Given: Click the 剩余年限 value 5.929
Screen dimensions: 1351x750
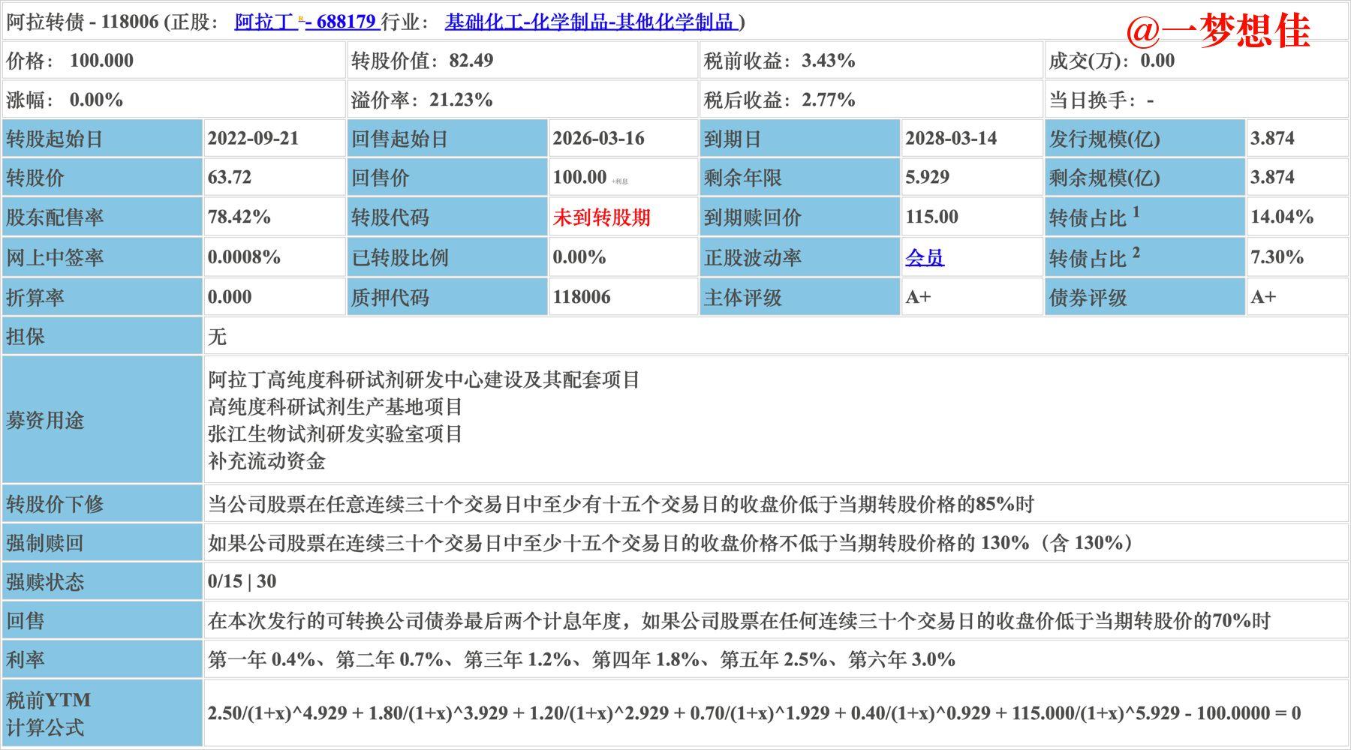Looking at the screenshot, I should [x=927, y=178].
